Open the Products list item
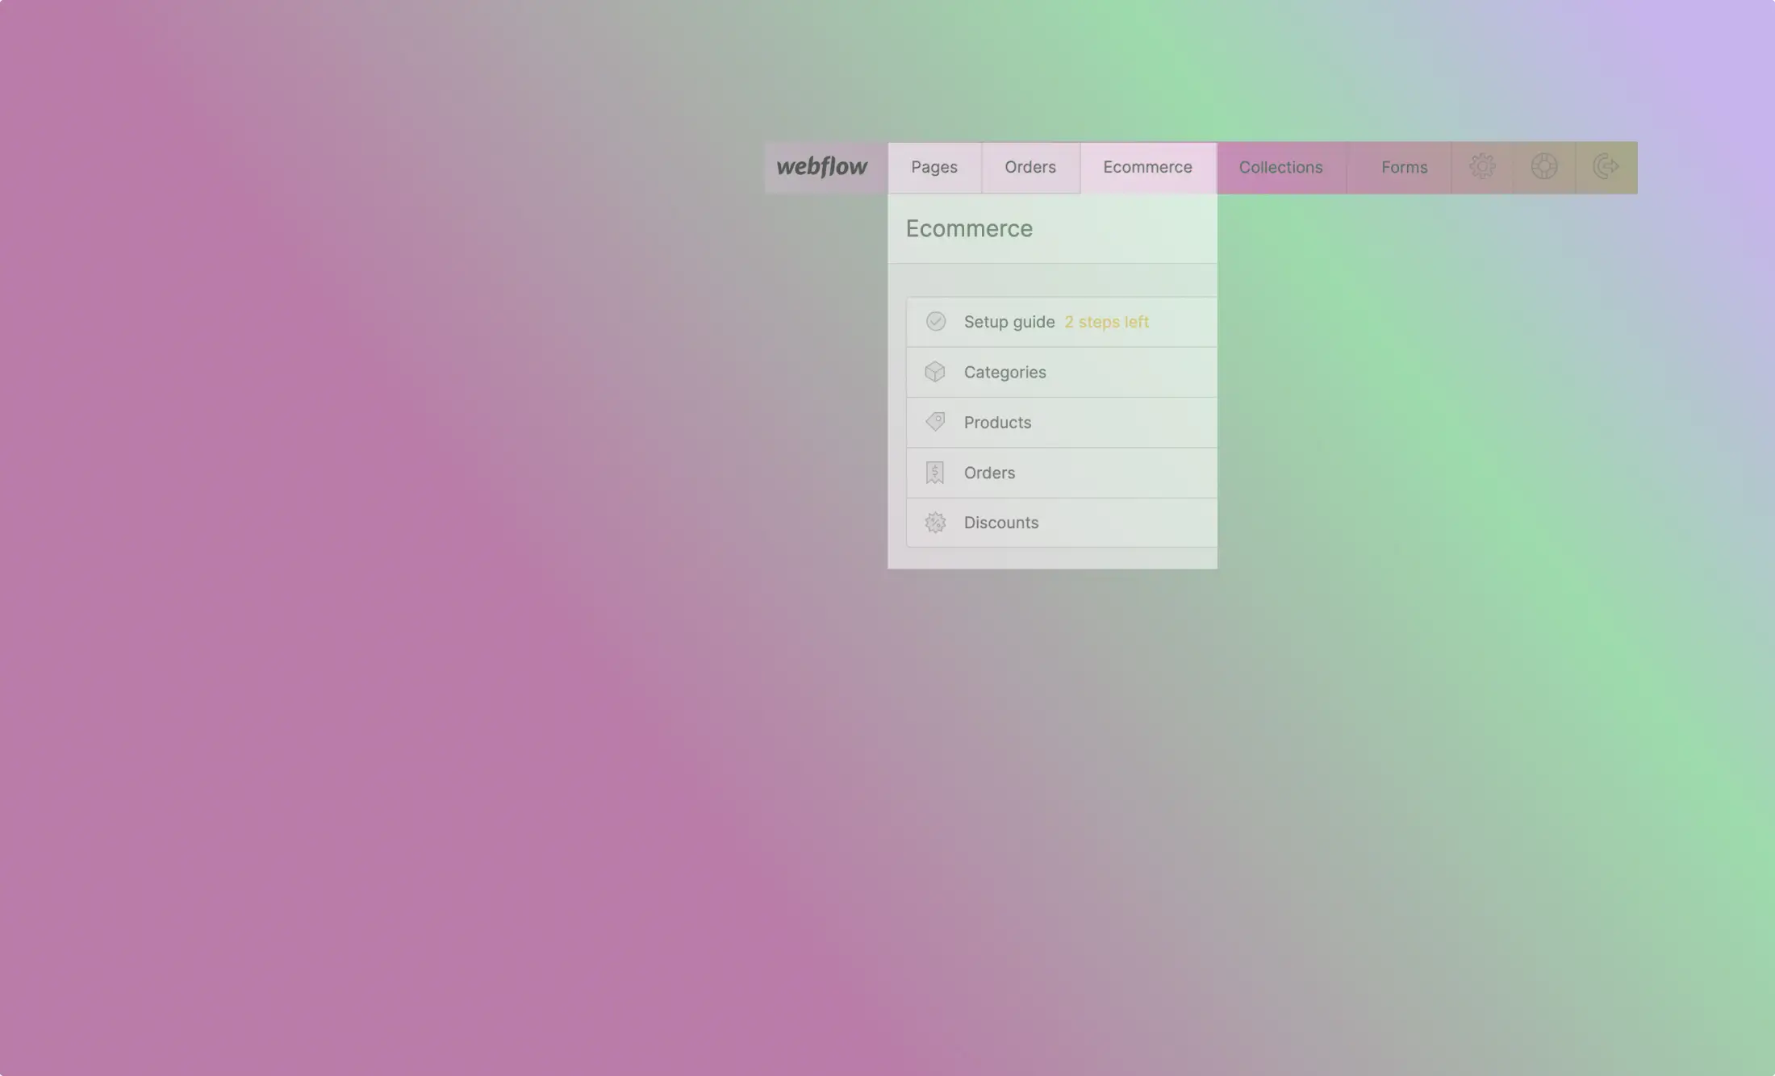 coord(997,423)
